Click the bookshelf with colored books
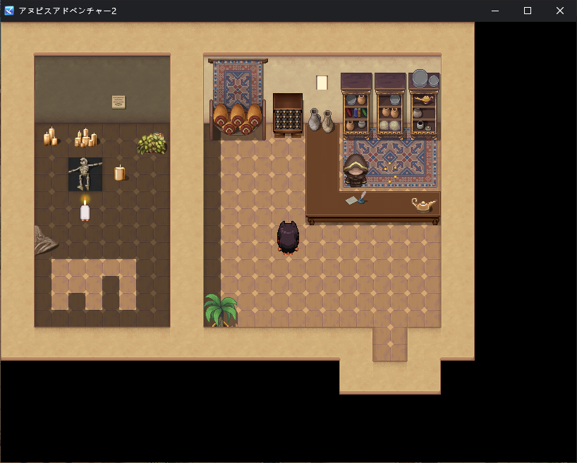The height and width of the screenshot is (463, 577). click(x=356, y=106)
